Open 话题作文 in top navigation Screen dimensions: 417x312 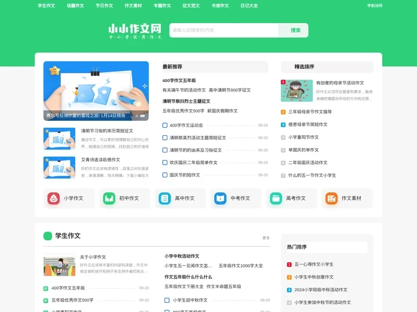75,6
